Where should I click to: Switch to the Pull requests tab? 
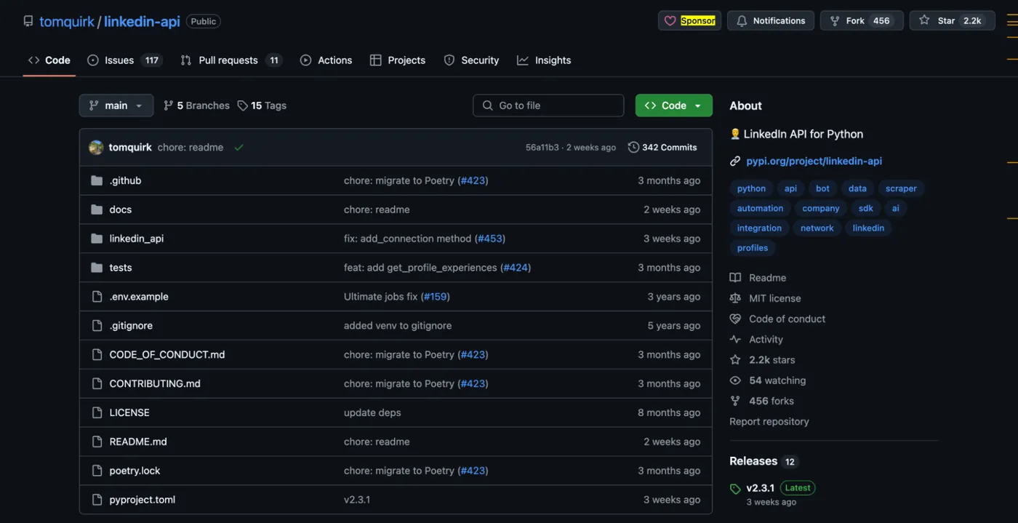(x=231, y=60)
